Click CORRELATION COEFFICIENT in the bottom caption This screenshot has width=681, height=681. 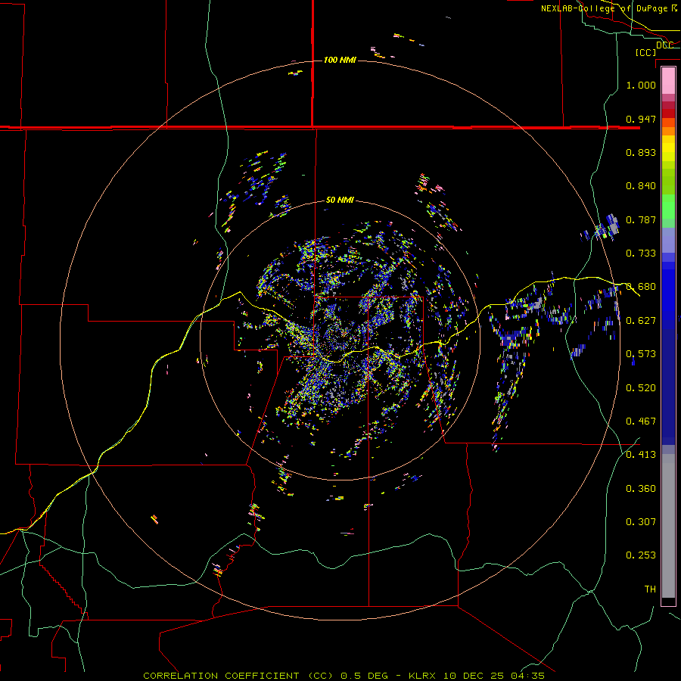tap(222, 676)
